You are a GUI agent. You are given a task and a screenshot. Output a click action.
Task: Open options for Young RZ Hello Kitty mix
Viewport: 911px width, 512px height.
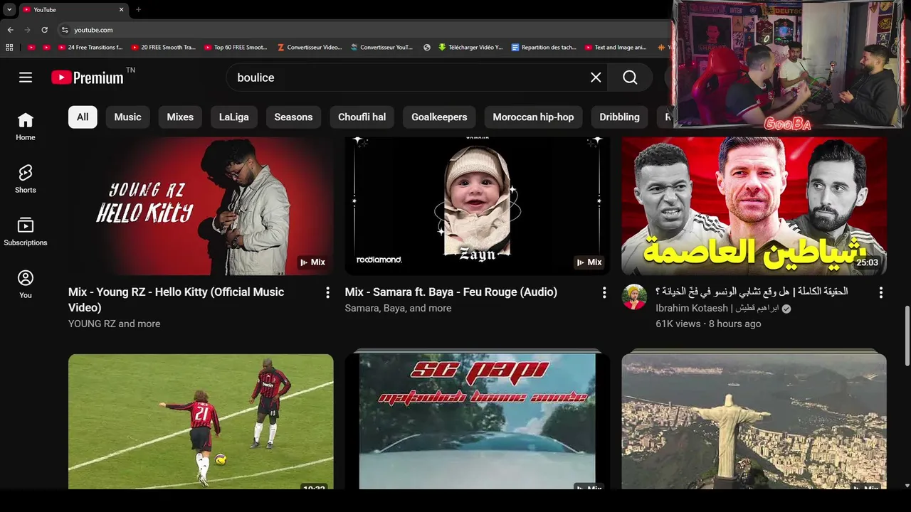327,292
